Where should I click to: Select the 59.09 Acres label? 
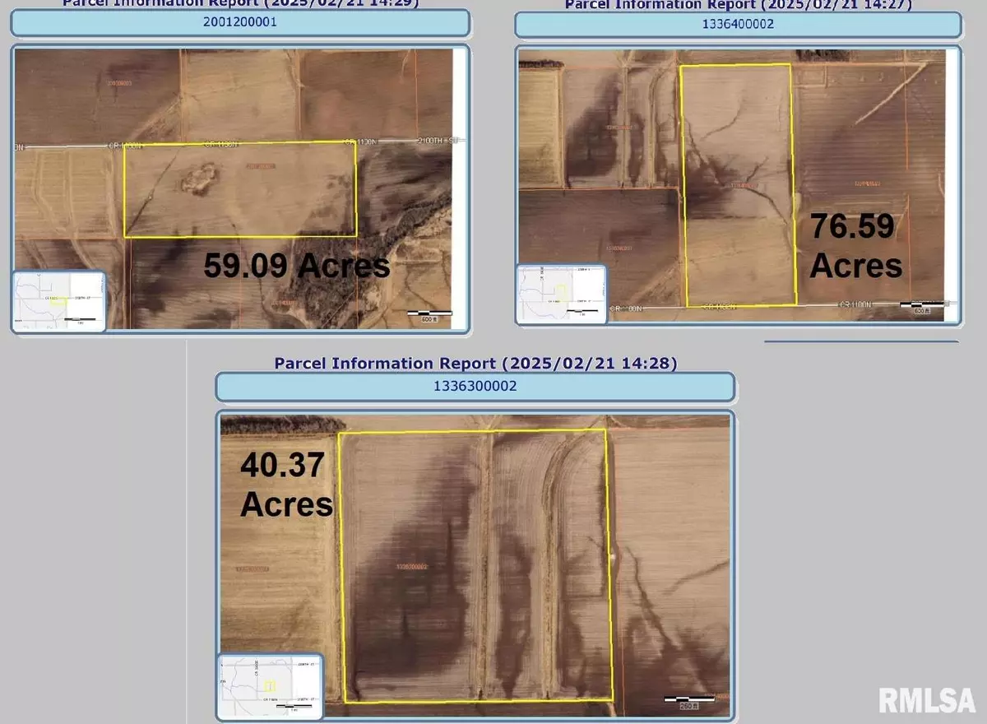[297, 267]
